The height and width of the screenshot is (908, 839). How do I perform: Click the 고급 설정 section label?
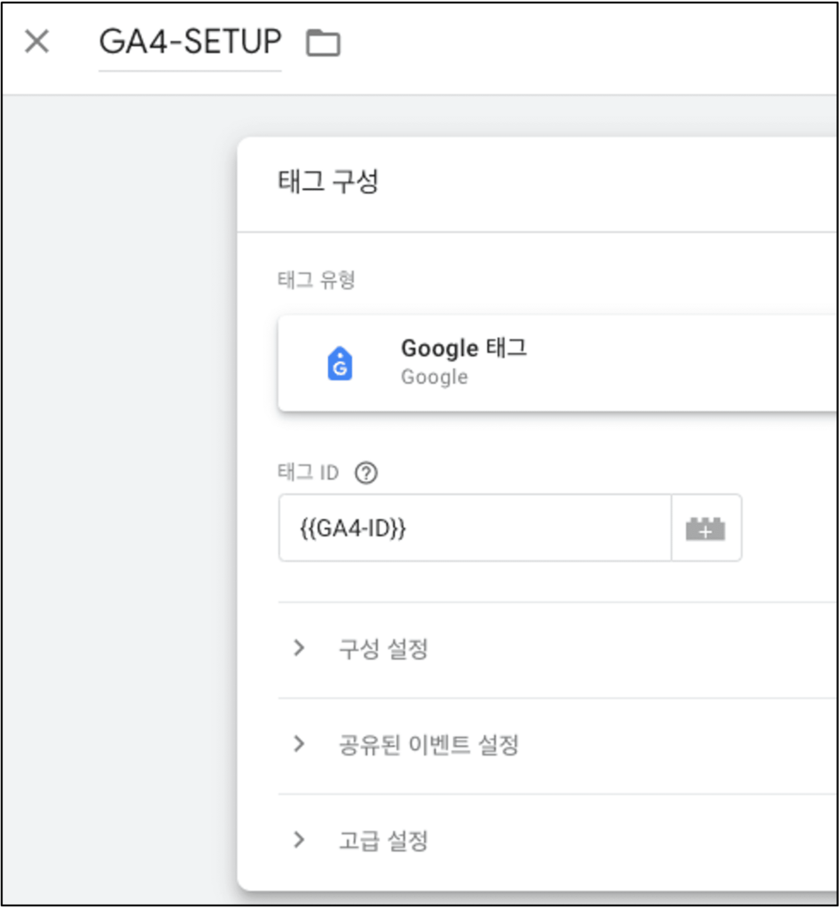[x=383, y=841]
